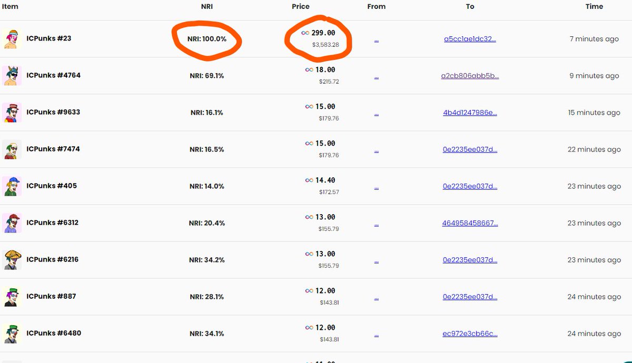Viewport: 632px width, 363px height.
Task: Open From link in ICPunks #7474 row
Action: [x=376, y=150]
